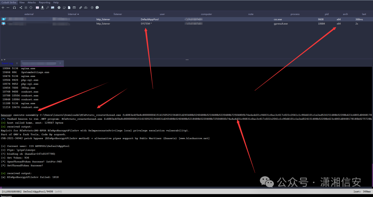Screen dimensions: 373x197
Task: Click http_listener cell in gpresult.exe row
Action: click(x=103, y=24)
